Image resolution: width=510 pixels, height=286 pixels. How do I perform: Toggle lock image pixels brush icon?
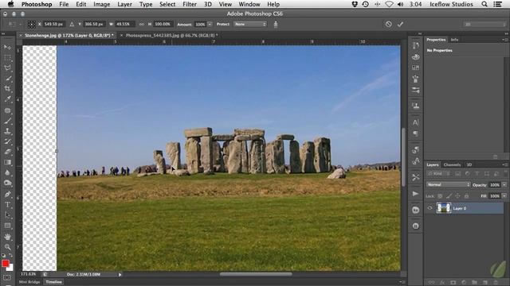click(x=449, y=196)
